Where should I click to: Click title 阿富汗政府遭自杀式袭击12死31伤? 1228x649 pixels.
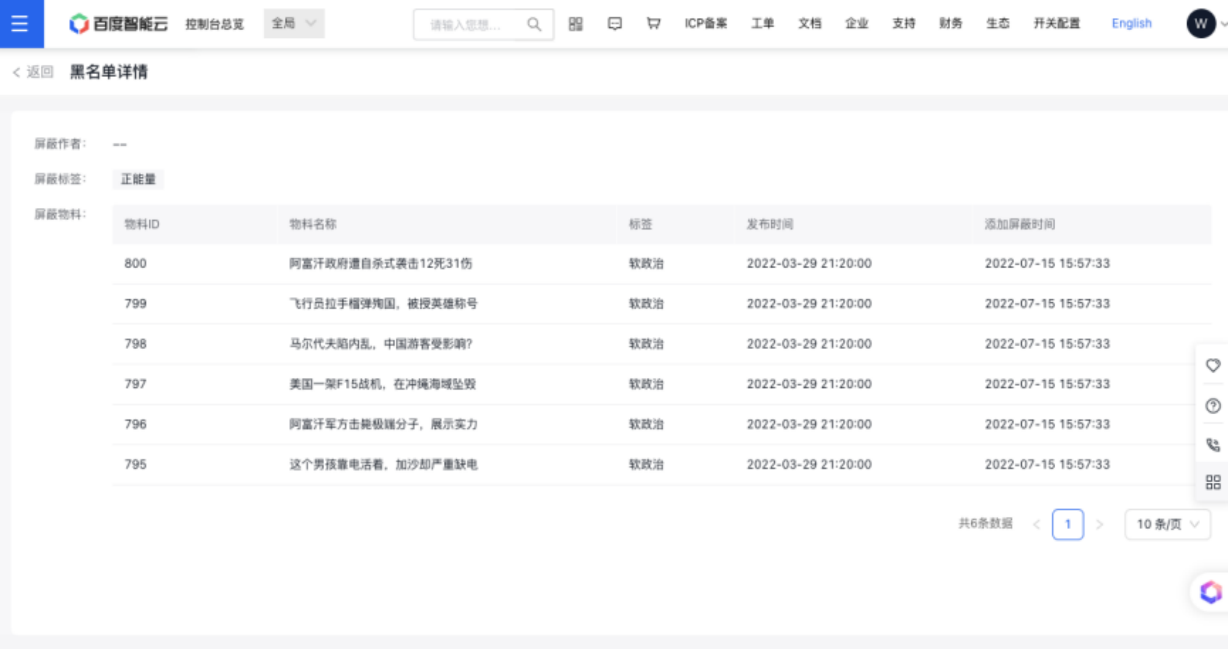pyautogui.click(x=381, y=263)
